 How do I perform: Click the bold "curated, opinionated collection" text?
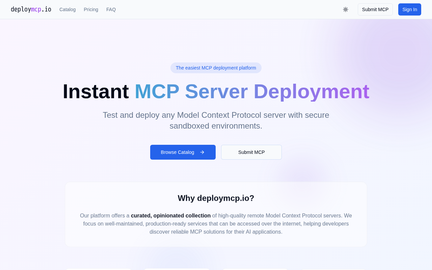(171, 216)
